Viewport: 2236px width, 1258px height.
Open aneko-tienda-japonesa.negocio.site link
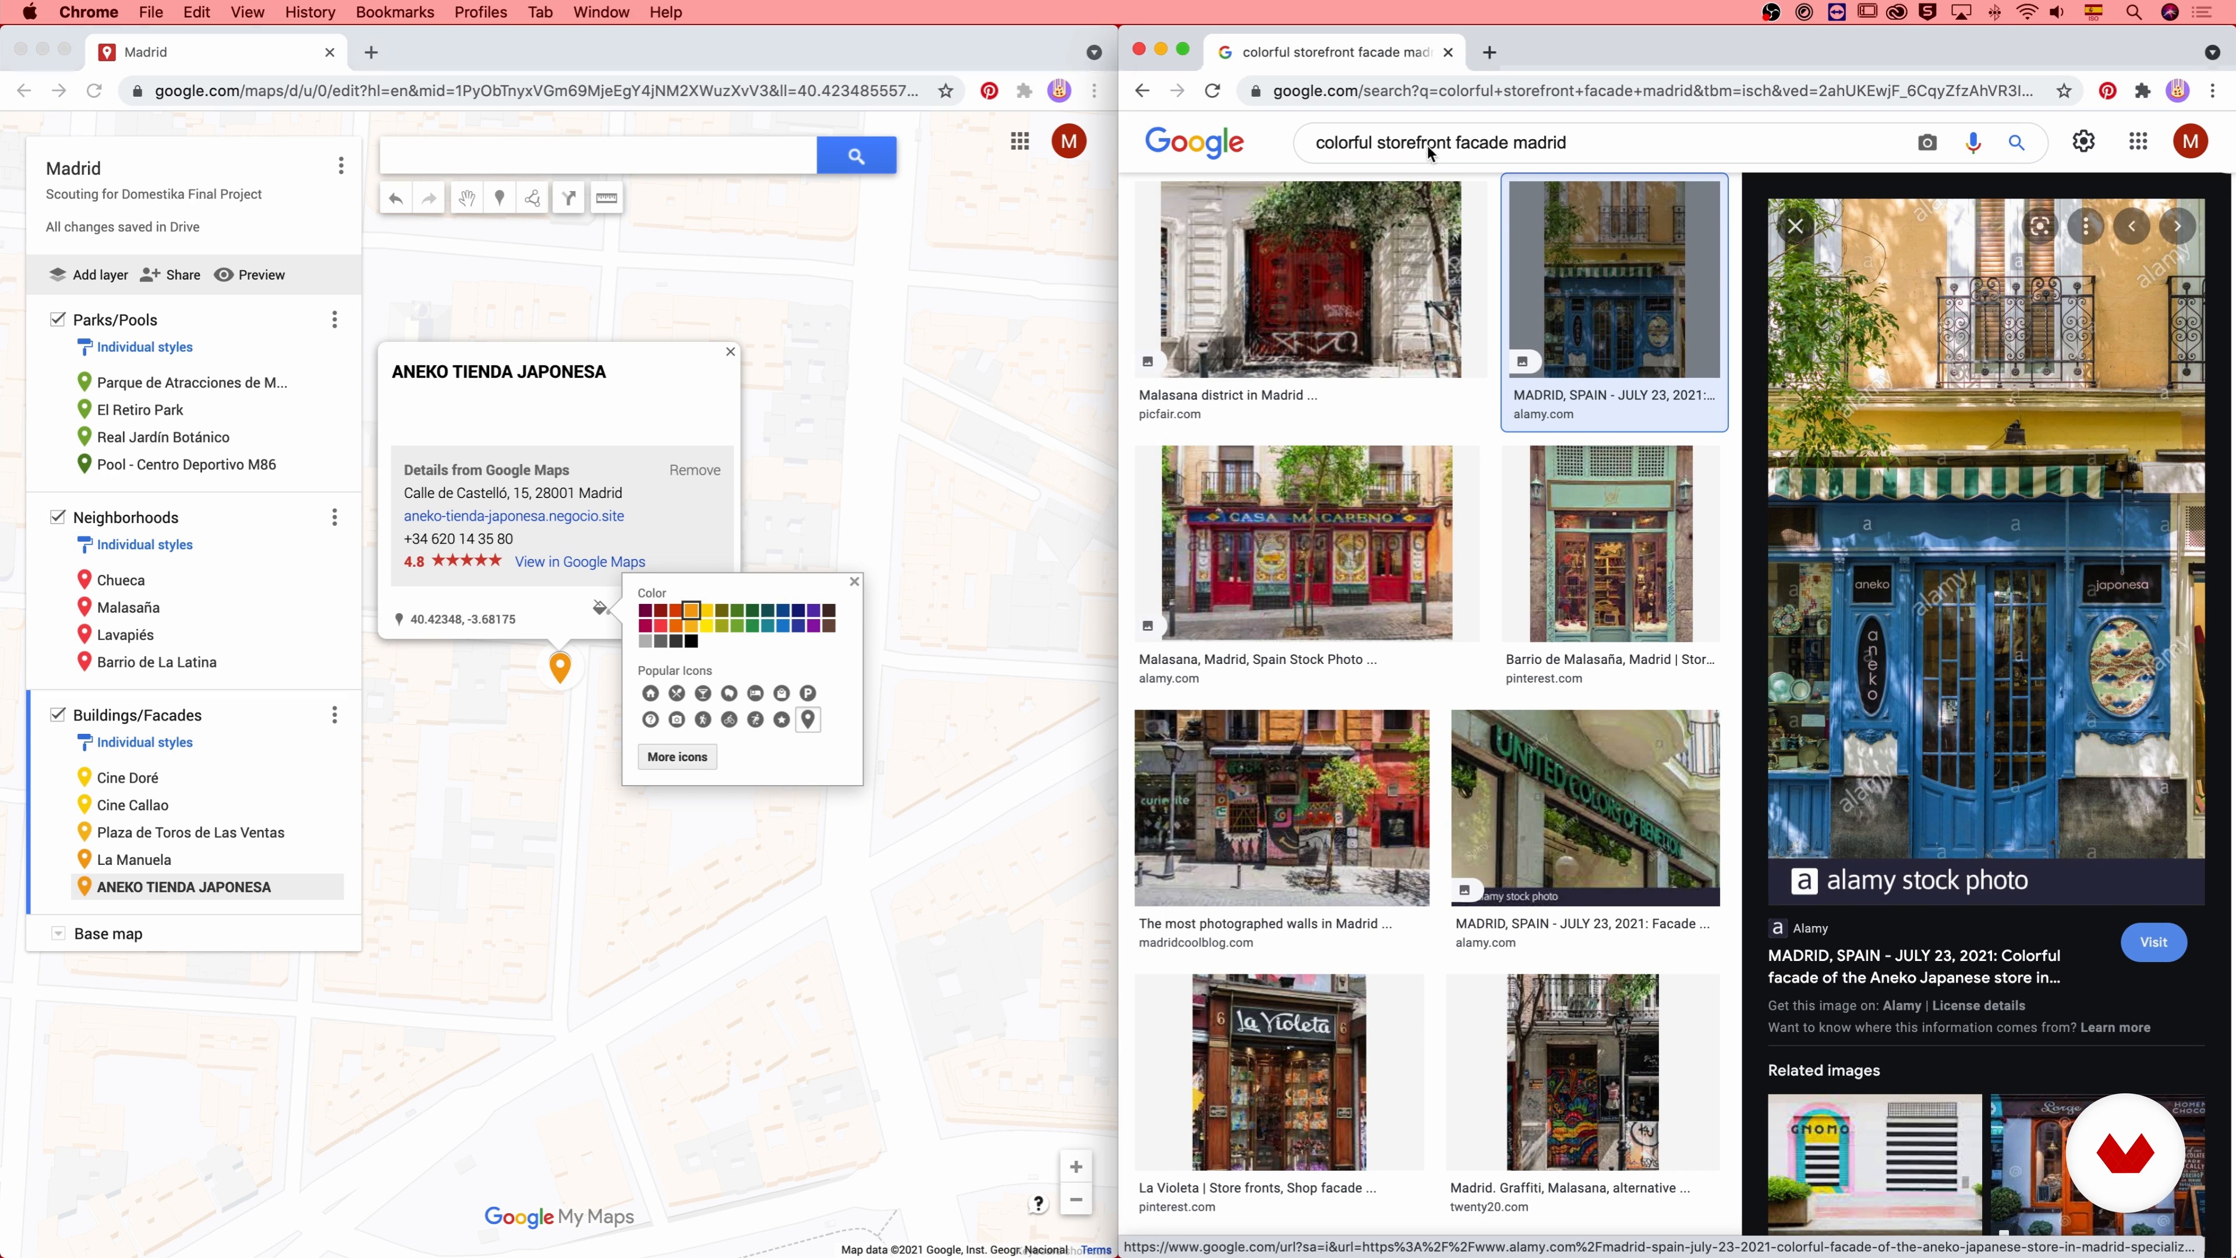tap(514, 515)
